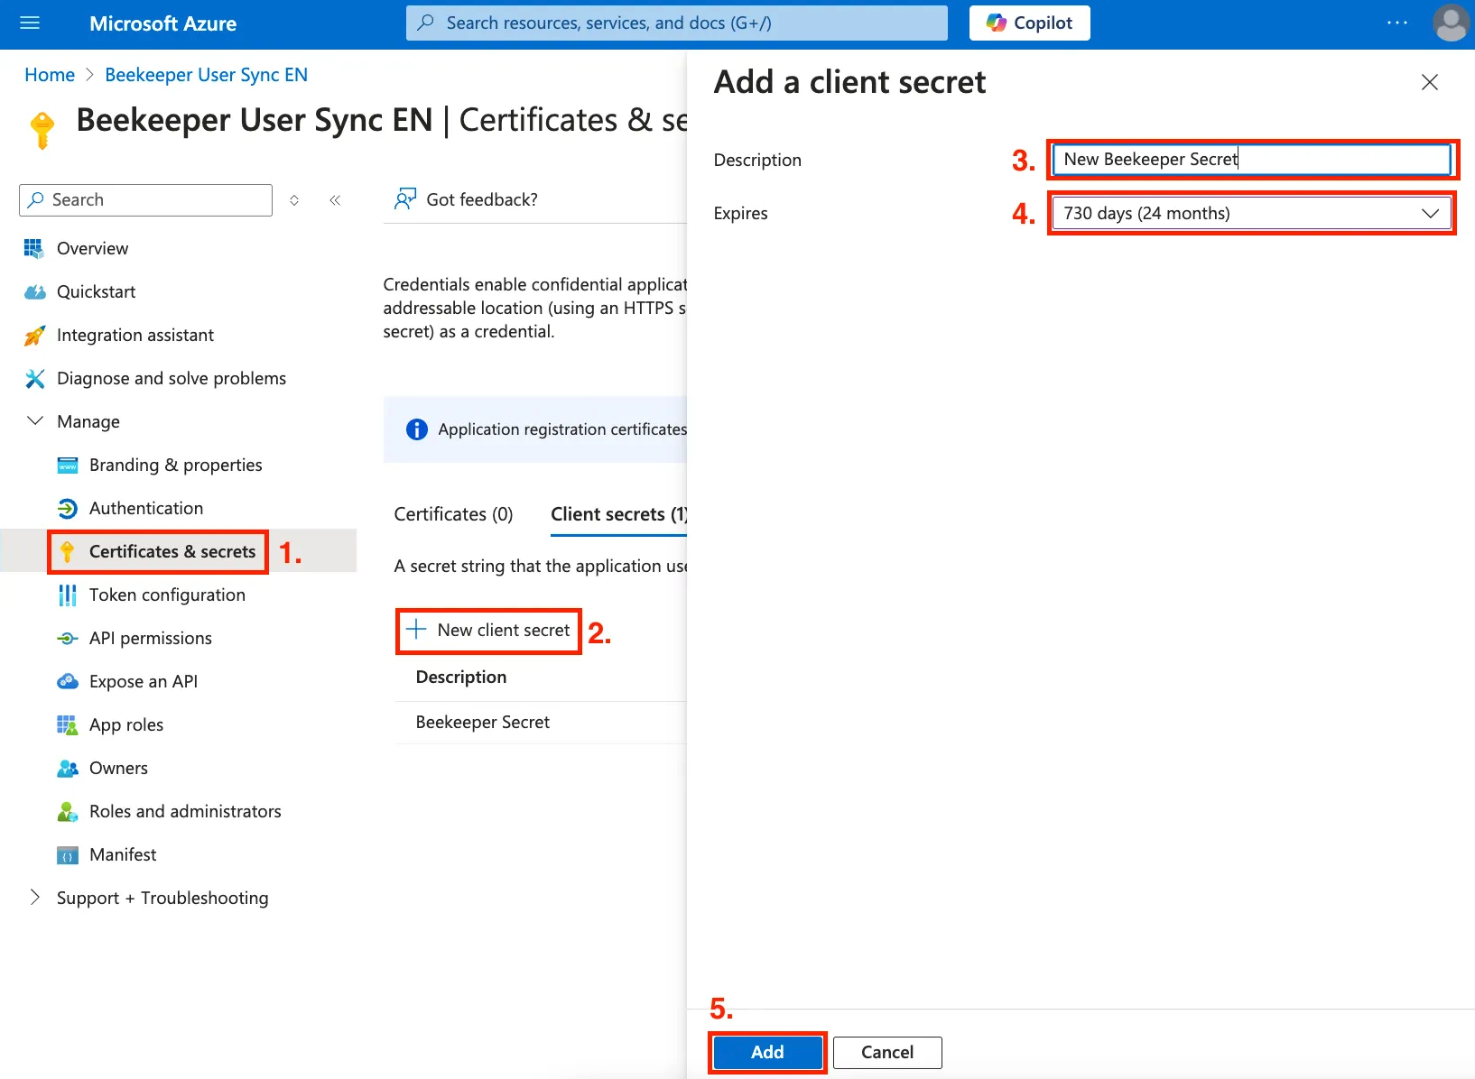Click the Integration assistant rocket icon
This screenshot has height=1079, width=1475.
(x=34, y=336)
